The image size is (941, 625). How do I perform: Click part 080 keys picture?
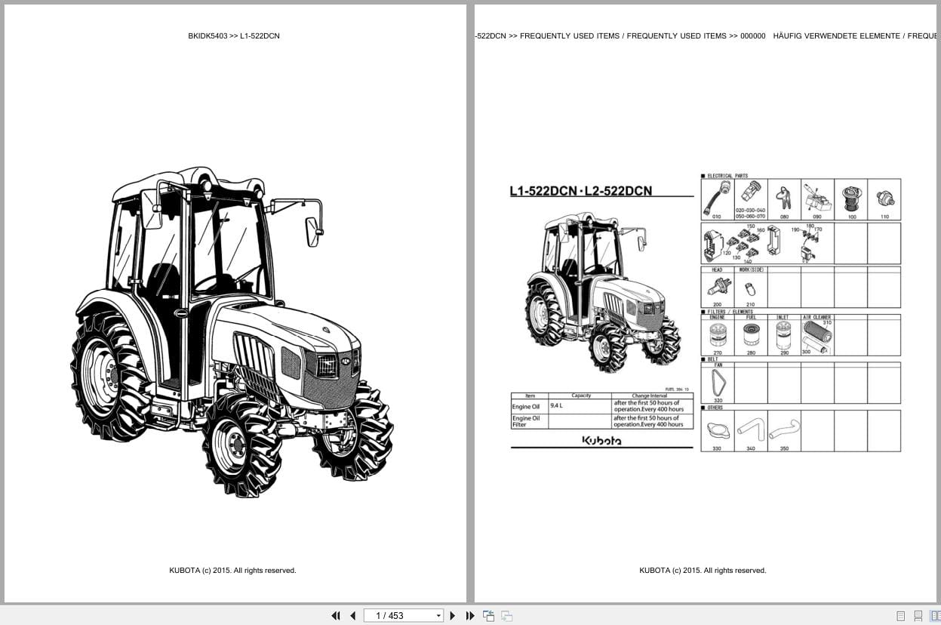coord(783,199)
